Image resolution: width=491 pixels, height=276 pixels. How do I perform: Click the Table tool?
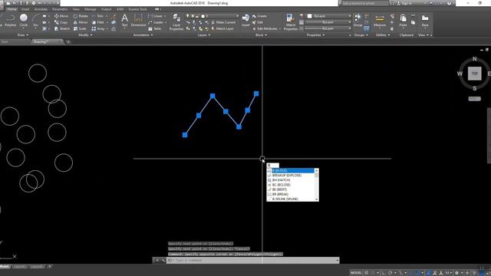155,28
